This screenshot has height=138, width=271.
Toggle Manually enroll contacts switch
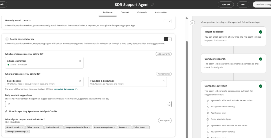168,21
